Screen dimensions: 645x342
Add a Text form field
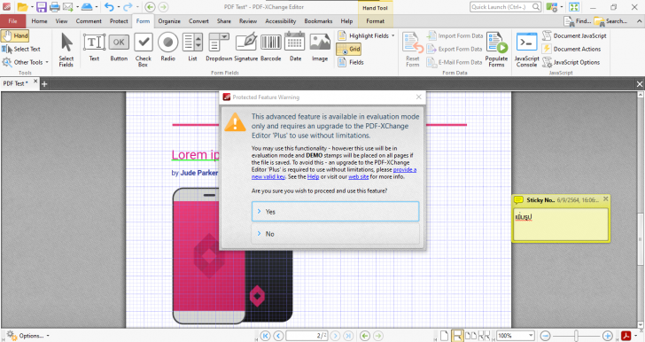pyautogui.click(x=94, y=48)
